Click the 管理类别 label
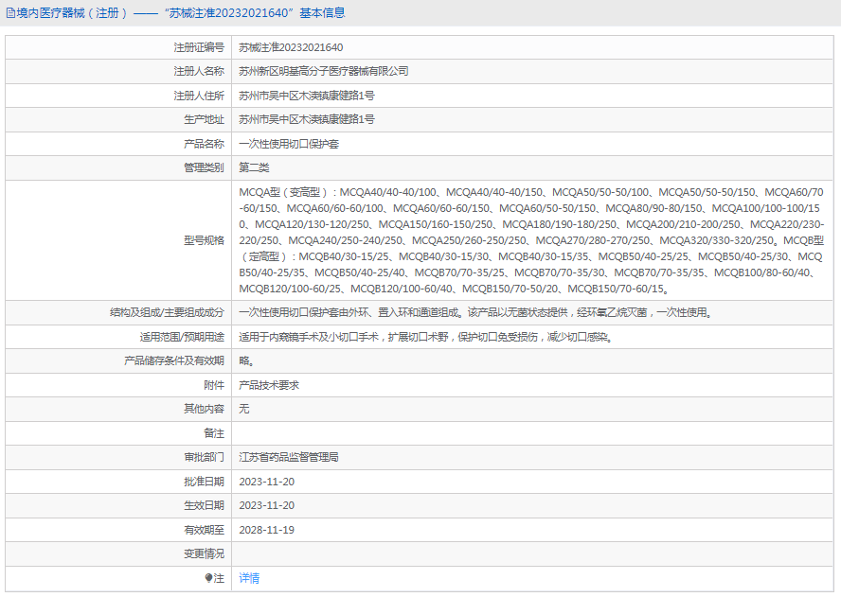 (204, 167)
